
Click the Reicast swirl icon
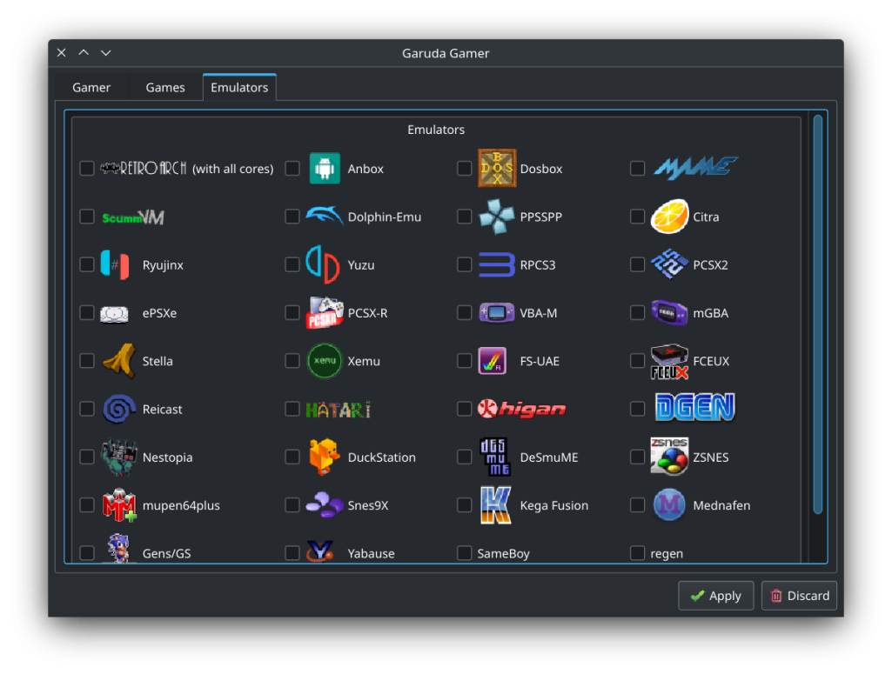pos(117,409)
